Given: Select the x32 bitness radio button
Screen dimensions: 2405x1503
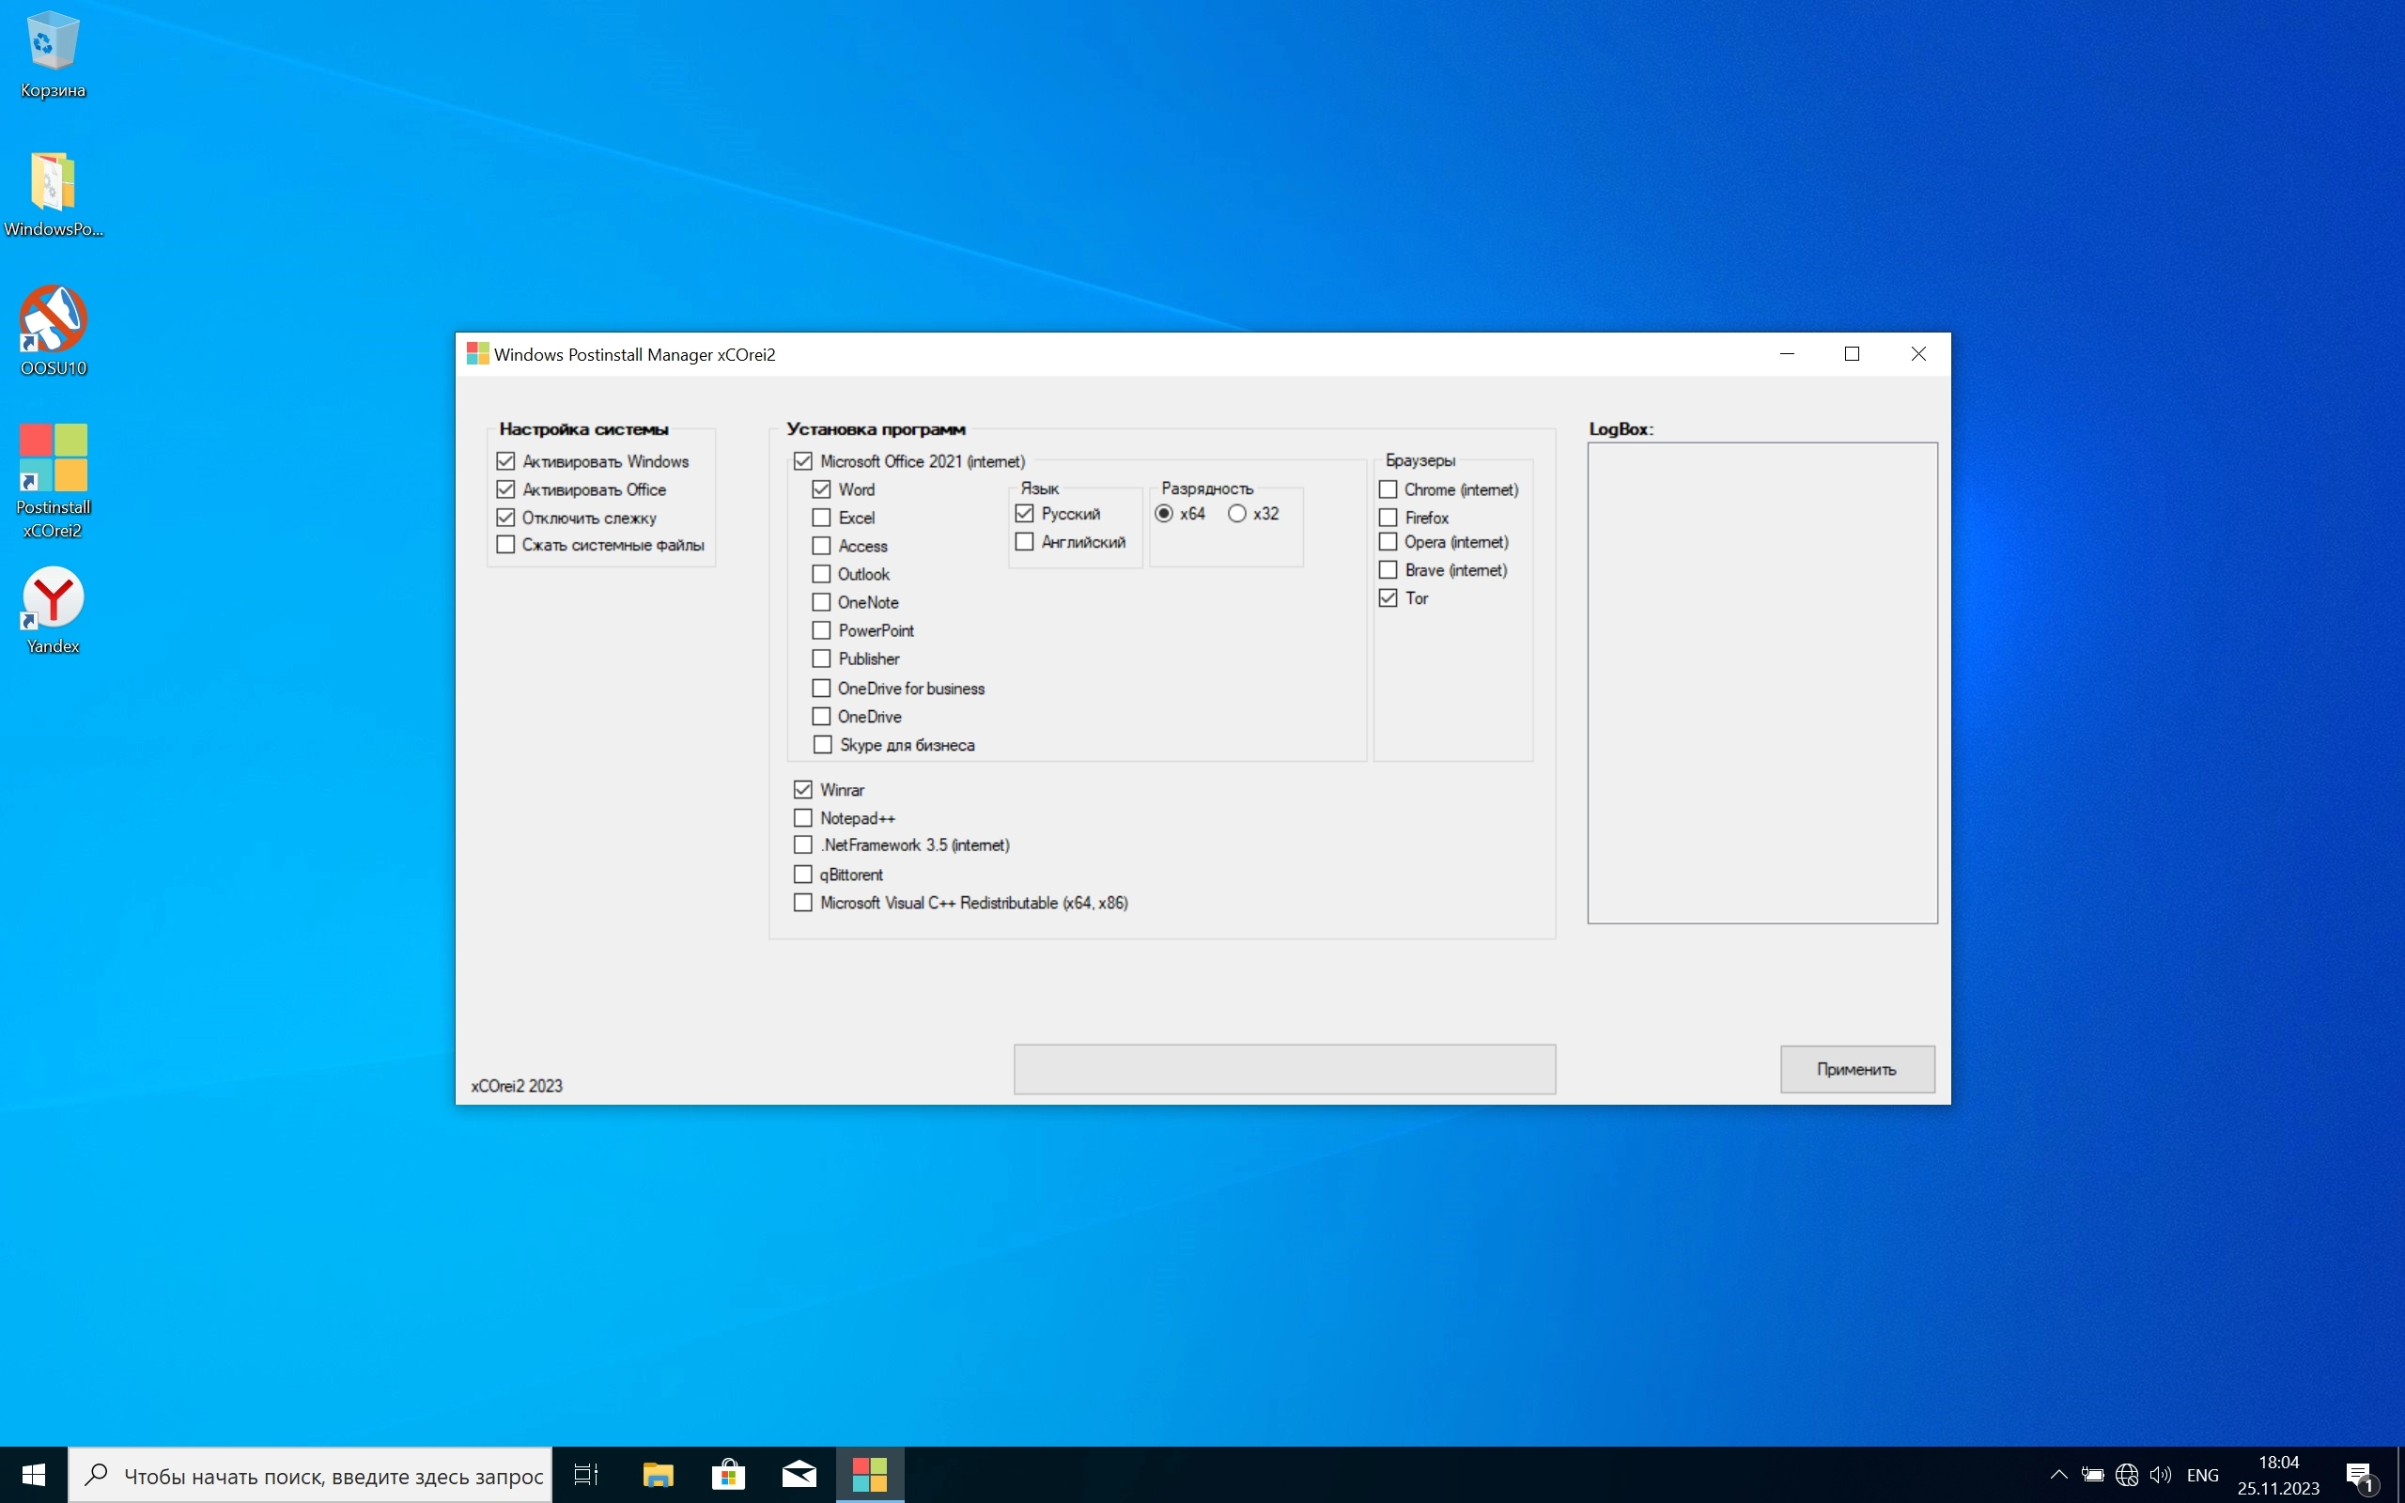Looking at the screenshot, I should coord(1237,514).
